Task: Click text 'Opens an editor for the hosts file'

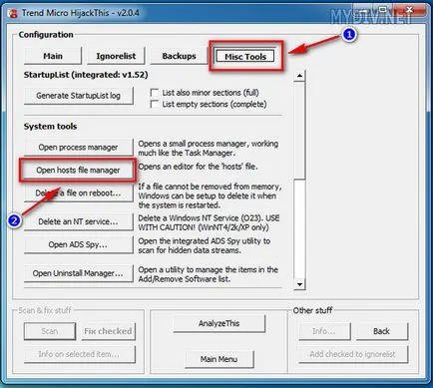Action: pyautogui.click(x=198, y=167)
